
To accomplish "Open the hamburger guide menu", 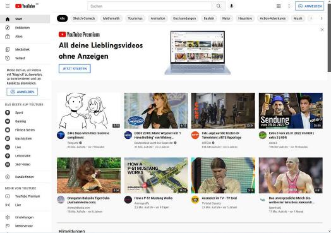I will pyautogui.click(x=8, y=6).
